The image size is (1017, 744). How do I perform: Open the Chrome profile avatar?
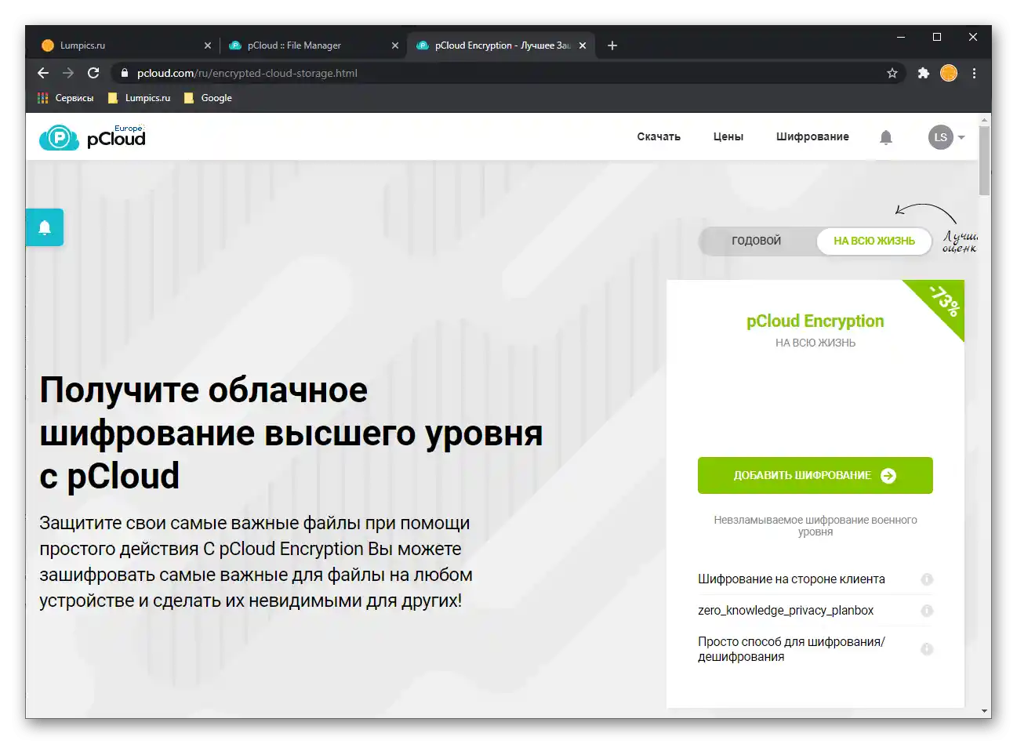[x=949, y=73]
